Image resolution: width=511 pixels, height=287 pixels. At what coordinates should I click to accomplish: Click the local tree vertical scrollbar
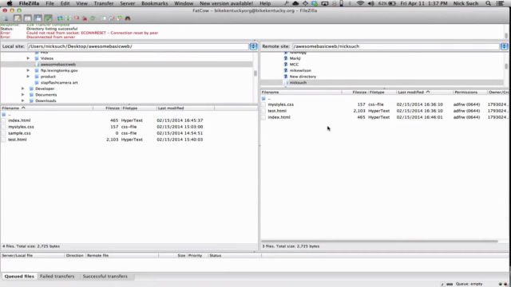pos(255,74)
